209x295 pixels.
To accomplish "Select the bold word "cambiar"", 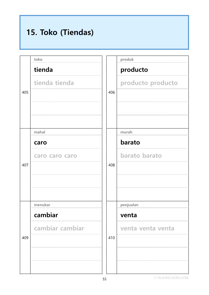I will pyautogui.click(x=46, y=215).
